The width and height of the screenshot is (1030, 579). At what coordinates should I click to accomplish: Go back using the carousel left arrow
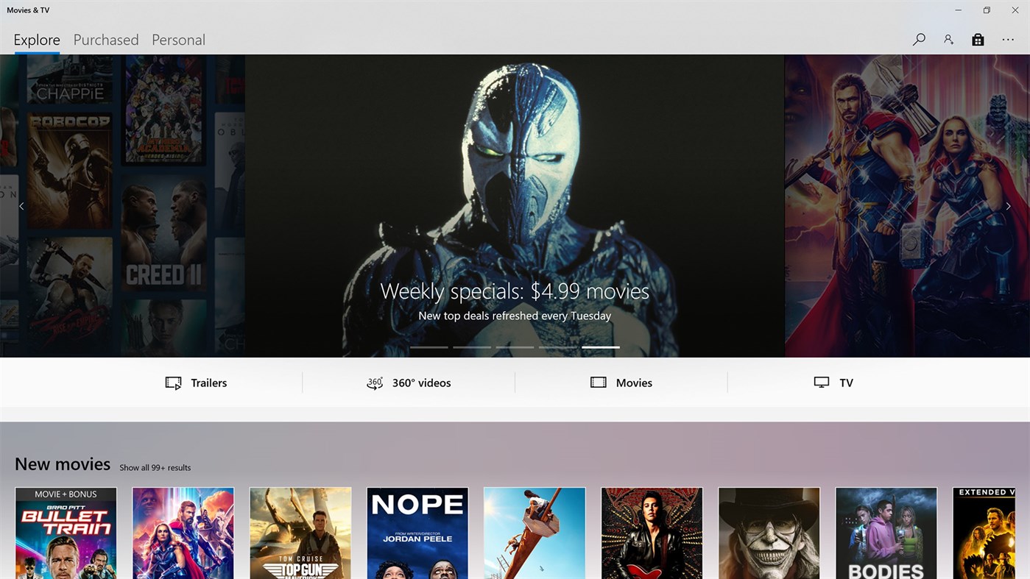point(22,206)
